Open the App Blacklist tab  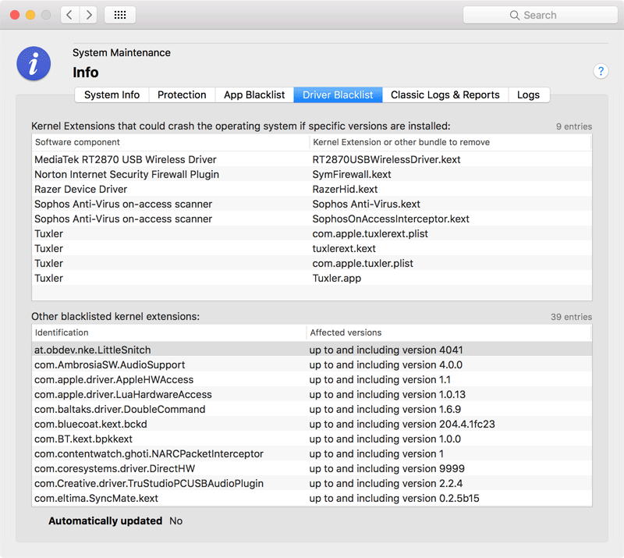[x=254, y=94]
